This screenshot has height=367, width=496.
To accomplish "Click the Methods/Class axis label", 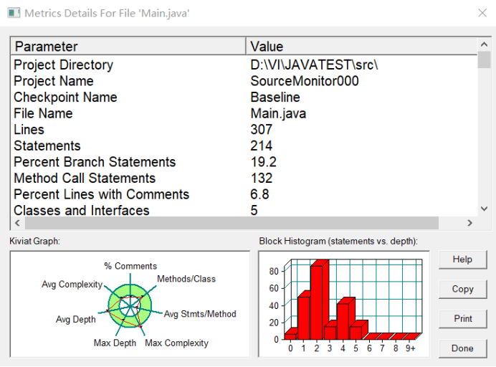I will (x=186, y=279).
